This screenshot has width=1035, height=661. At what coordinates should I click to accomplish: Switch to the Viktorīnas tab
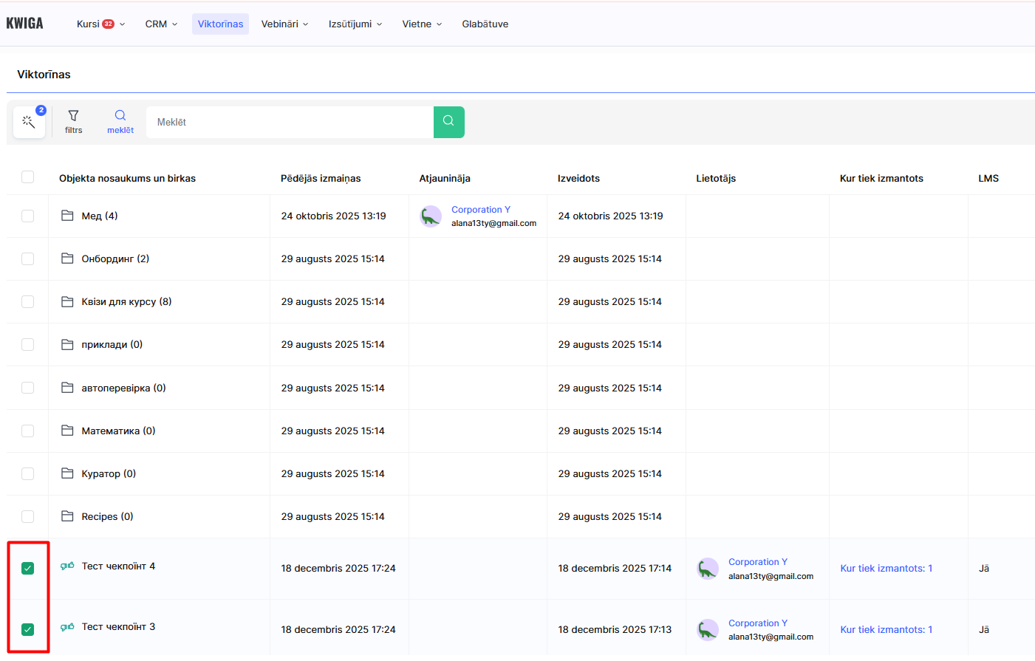coord(220,24)
